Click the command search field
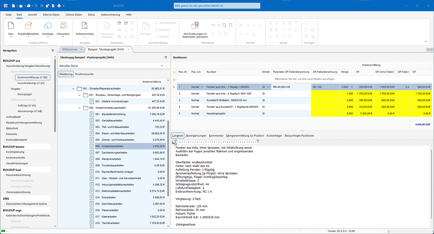This screenshot has height=234, width=434. 217,6
